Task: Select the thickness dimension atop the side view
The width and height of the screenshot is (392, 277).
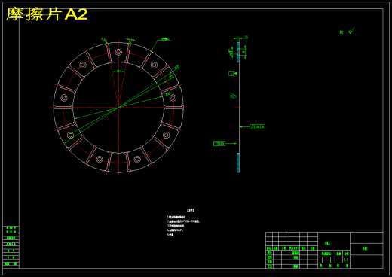Action: (x=247, y=37)
